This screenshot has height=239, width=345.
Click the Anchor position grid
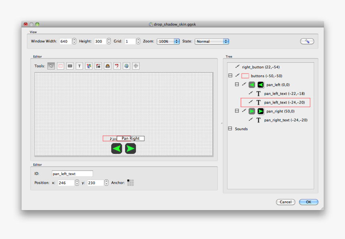(130, 183)
